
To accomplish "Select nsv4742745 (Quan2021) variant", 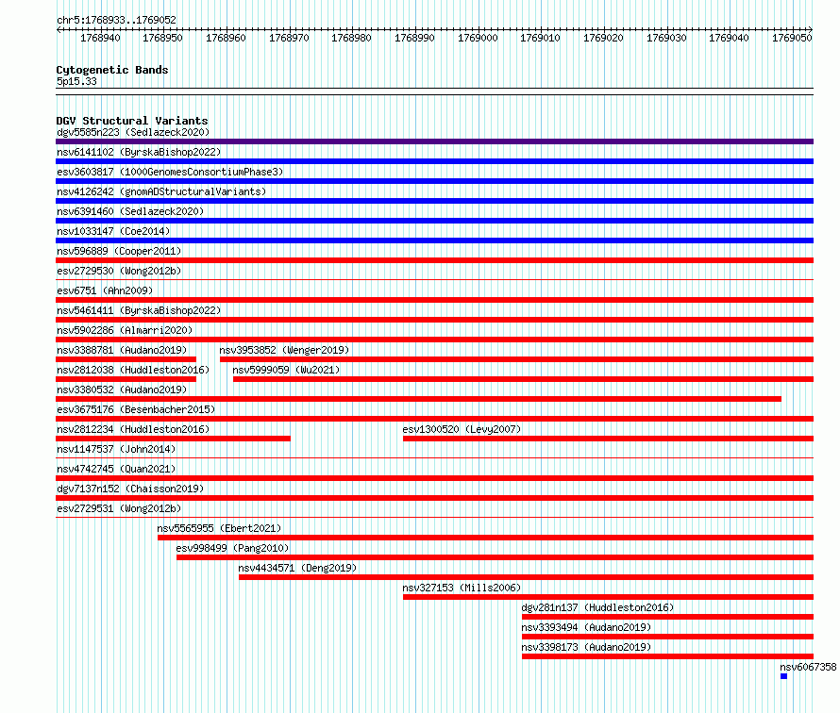I will click(x=116, y=469).
